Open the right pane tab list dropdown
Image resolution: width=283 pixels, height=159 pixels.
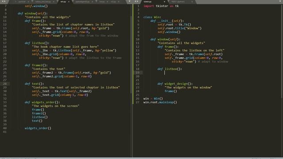pyautogui.click(x=280, y=1)
